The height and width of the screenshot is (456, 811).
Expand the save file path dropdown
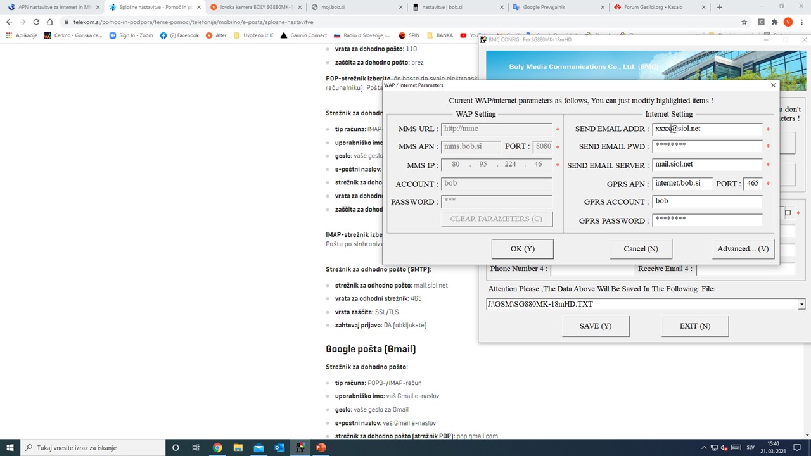(801, 305)
